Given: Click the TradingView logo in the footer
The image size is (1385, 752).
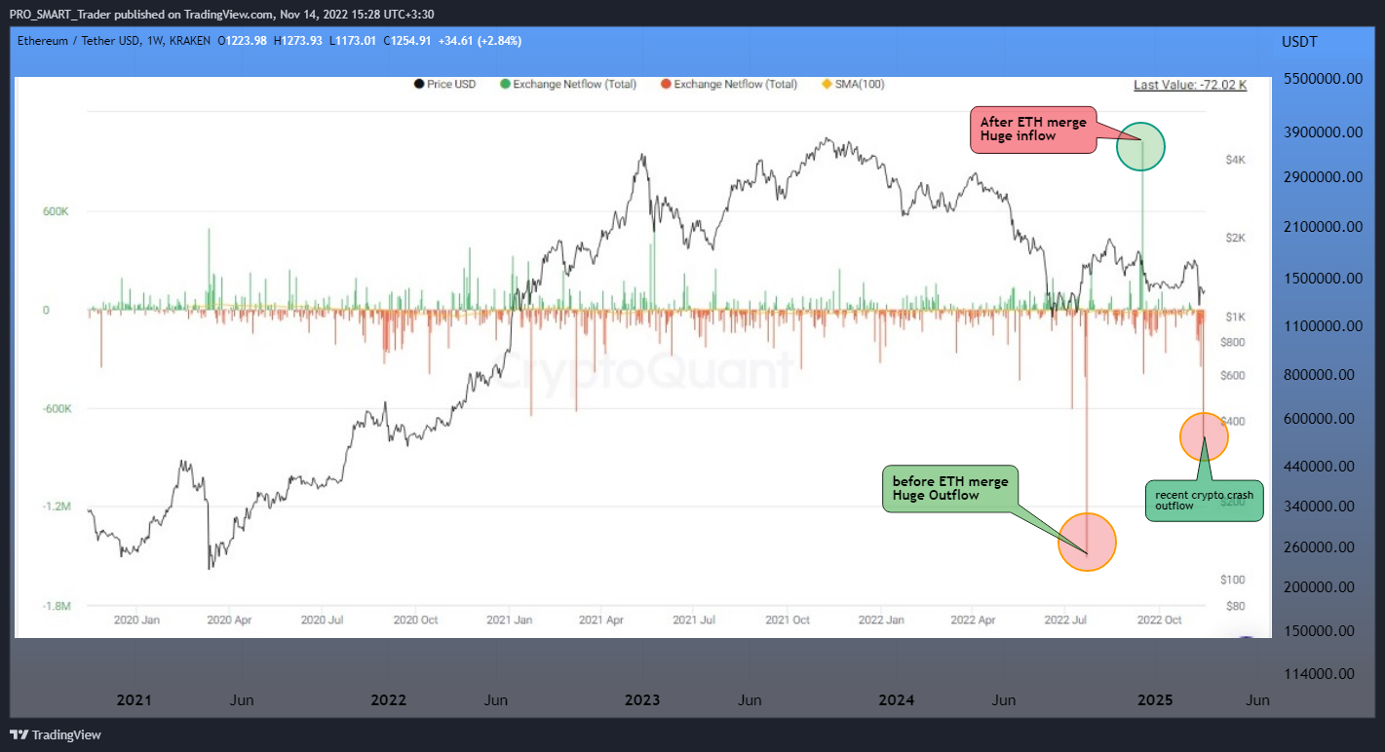Looking at the screenshot, I should tap(56, 734).
